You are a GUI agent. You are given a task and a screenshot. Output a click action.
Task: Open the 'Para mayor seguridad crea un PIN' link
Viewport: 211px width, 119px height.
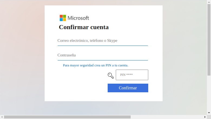(95, 65)
